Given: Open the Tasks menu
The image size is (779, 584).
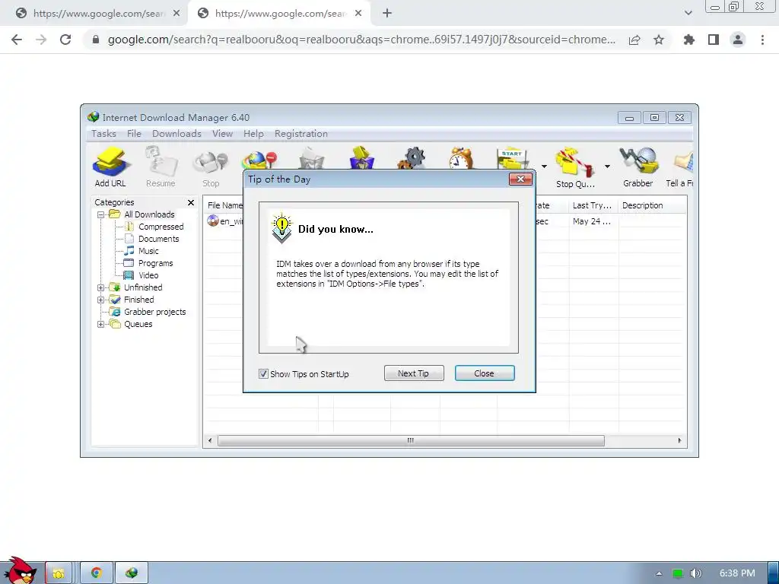Looking at the screenshot, I should click(103, 134).
